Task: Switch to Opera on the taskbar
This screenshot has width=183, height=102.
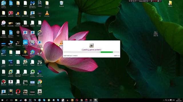Action: pyautogui.click(x=77, y=100)
